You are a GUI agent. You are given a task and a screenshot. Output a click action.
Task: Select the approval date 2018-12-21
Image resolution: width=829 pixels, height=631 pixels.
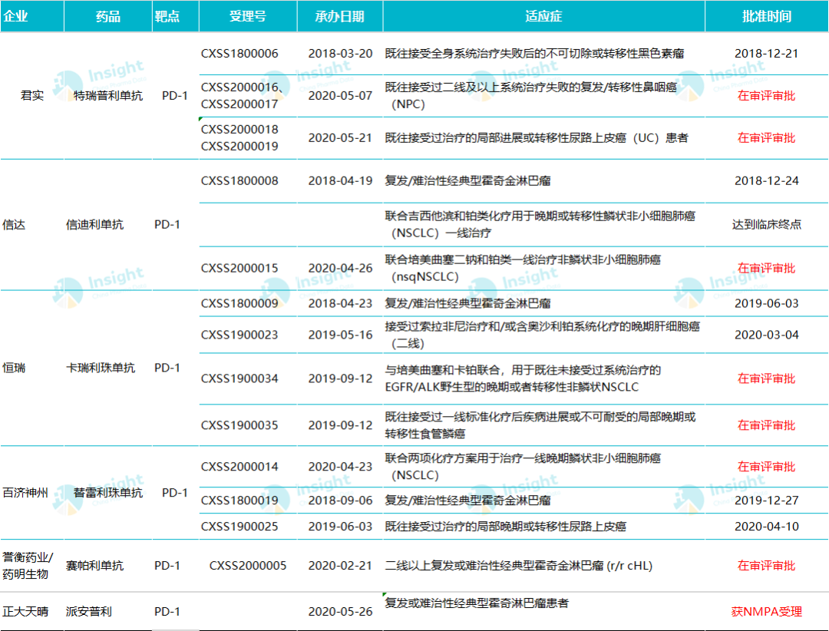coord(767,54)
